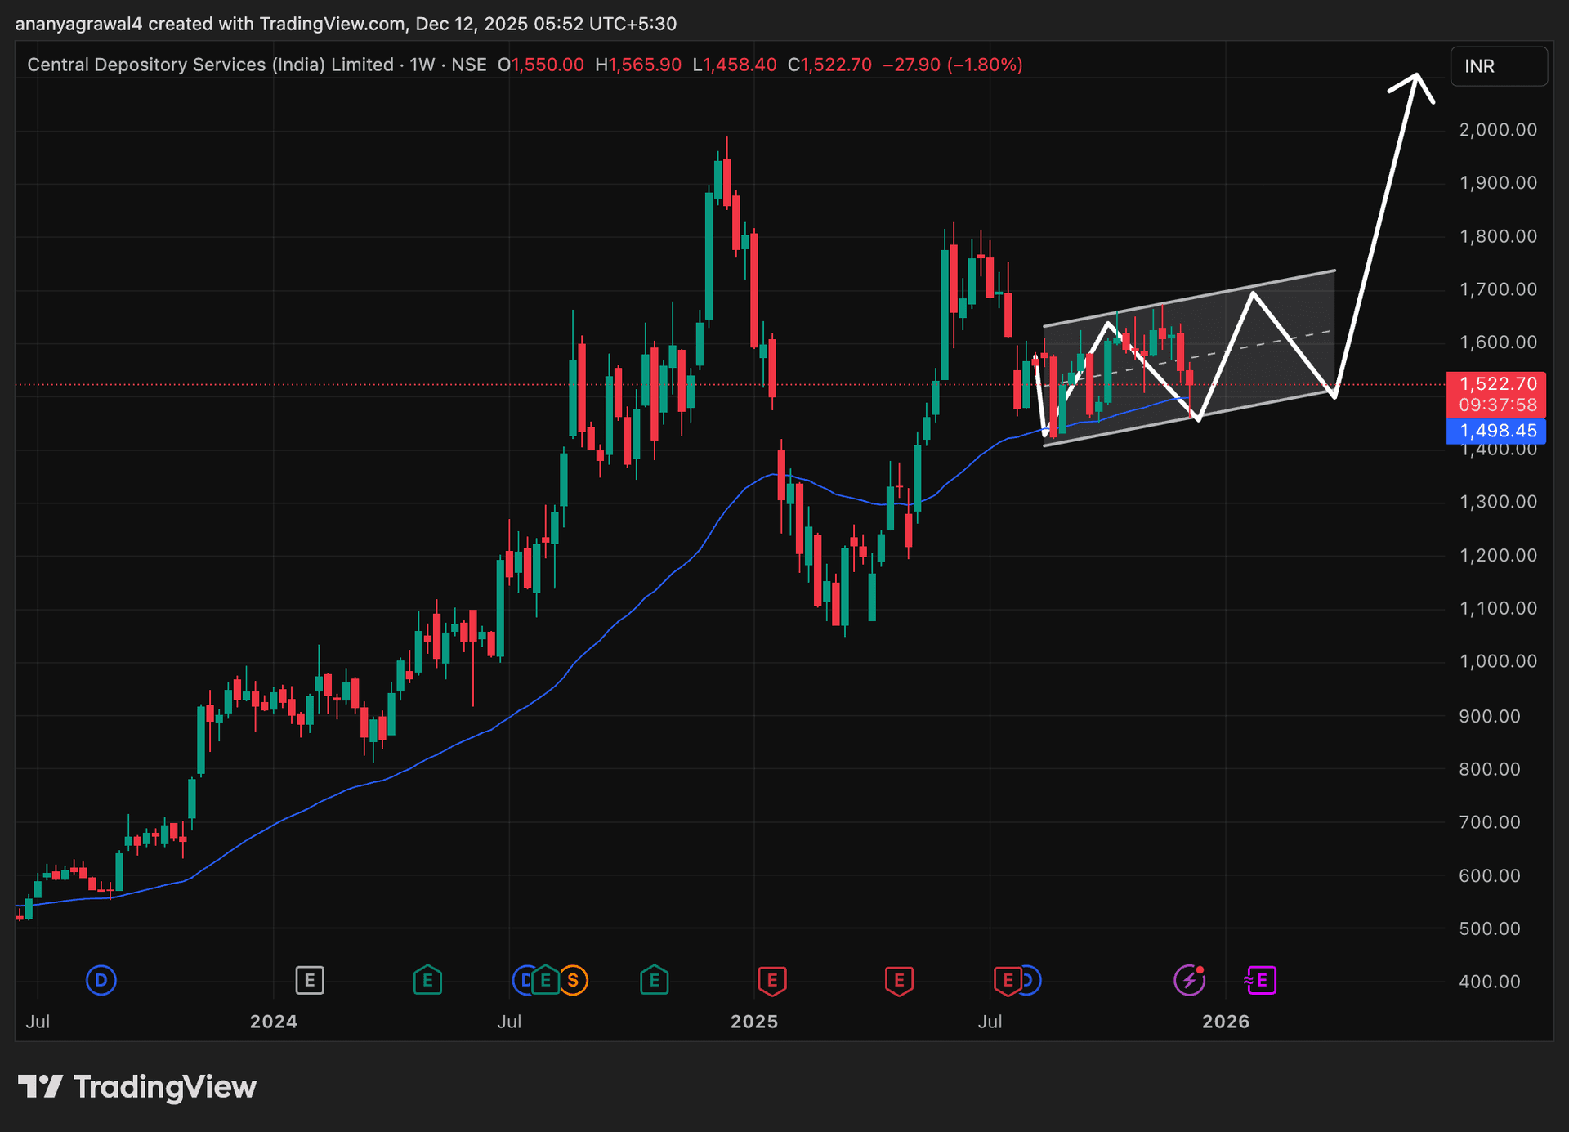Click the 1,700.00 price axis label
The image size is (1569, 1132).
[x=1499, y=289]
